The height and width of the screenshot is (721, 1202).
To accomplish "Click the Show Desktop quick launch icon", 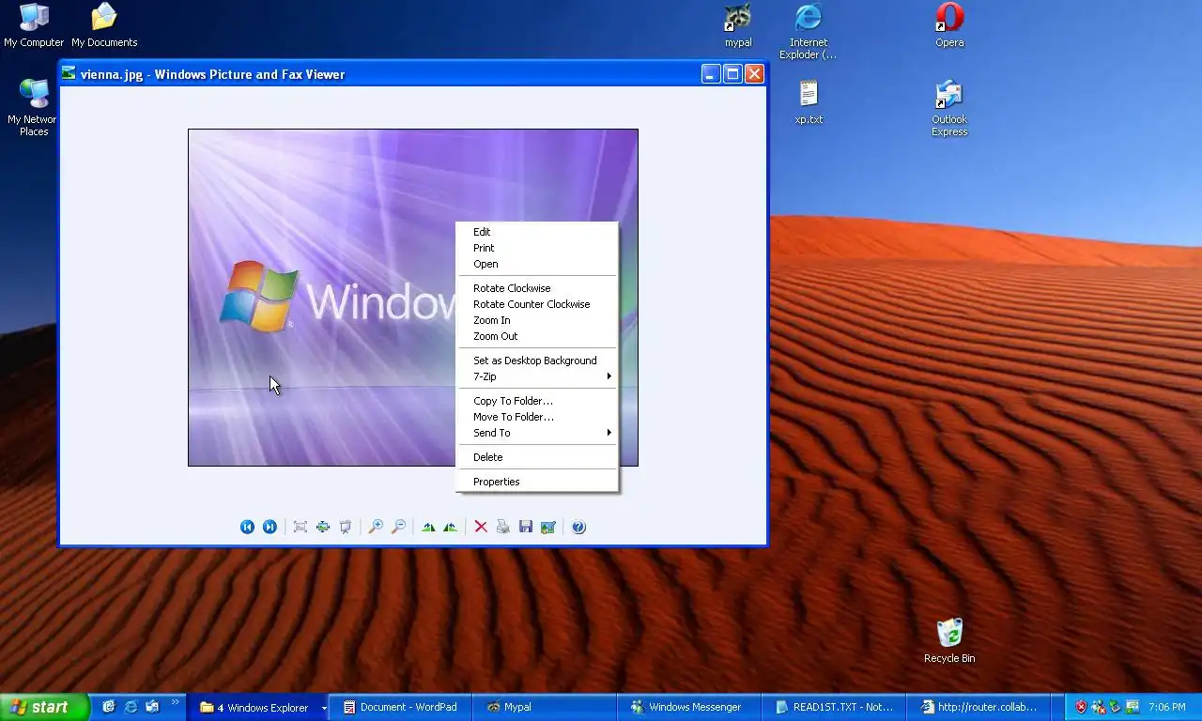I will [109, 707].
